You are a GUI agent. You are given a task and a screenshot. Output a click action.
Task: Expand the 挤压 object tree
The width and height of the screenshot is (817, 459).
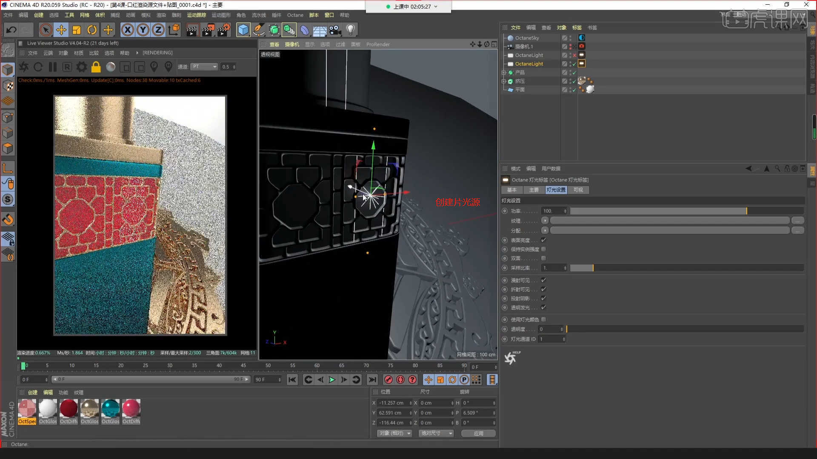tap(504, 81)
